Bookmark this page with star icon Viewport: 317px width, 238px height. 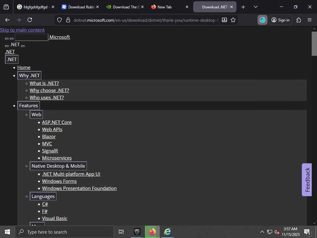click(x=233, y=20)
